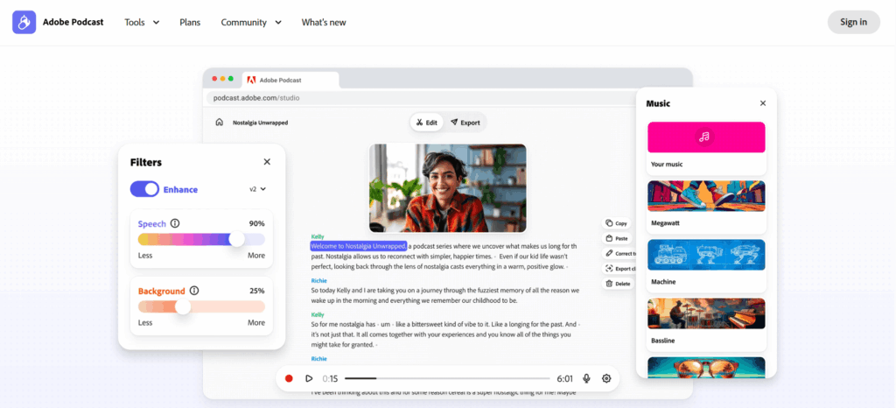This screenshot has width=896, height=408.
Task: Close the Music panel
Action: [763, 103]
